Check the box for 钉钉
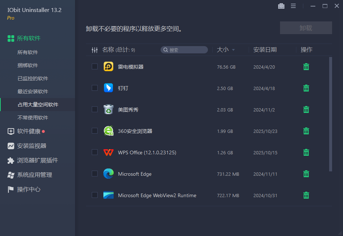This screenshot has width=343, height=236. [95, 88]
